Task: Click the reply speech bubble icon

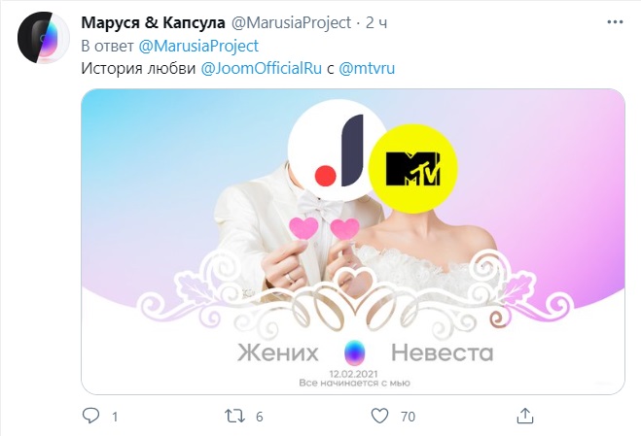Action: coord(90,416)
